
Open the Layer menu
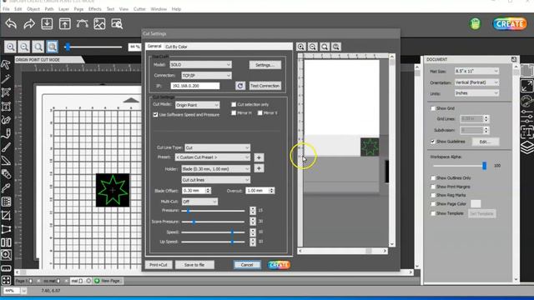[63, 9]
